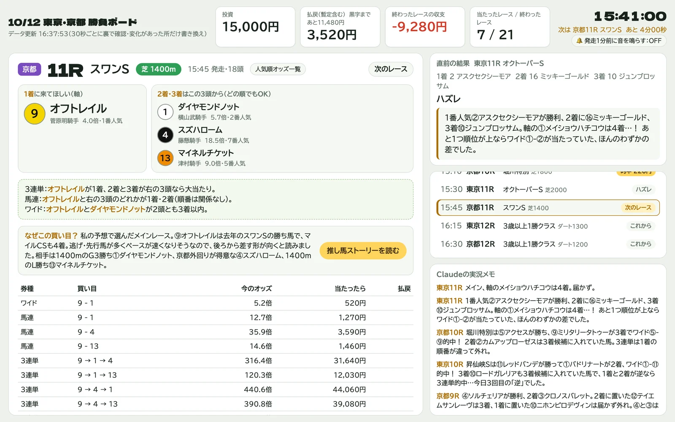Click yellow number 9 badge for オフトレイル
Viewport: 675px width, 422px height.
click(35, 113)
